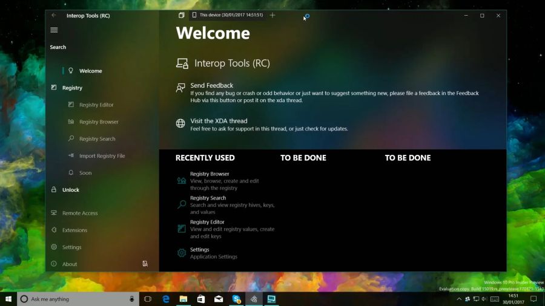Open File Explorer from taskbar
Image resolution: width=545 pixels, height=306 pixels.
click(183, 299)
